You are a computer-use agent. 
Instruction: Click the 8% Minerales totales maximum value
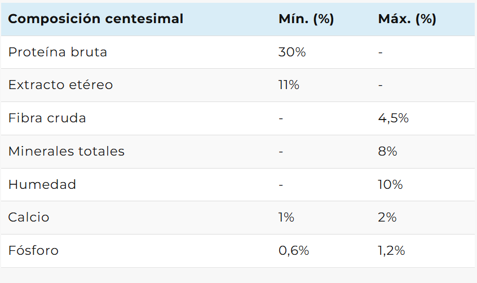coord(387,151)
